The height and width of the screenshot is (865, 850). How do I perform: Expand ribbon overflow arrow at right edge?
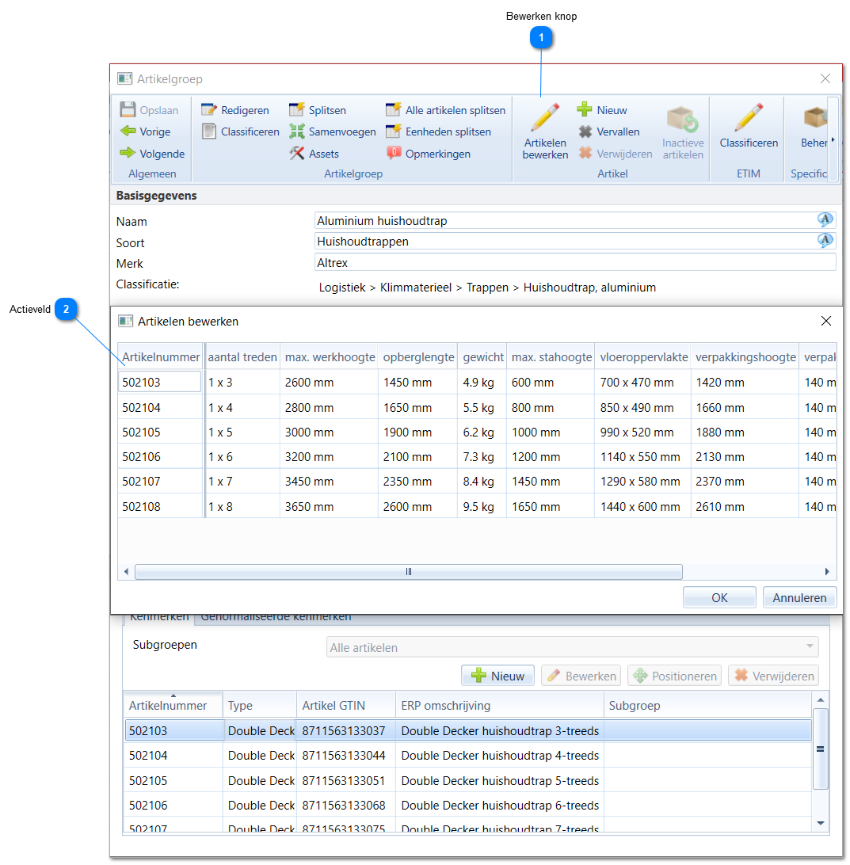(x=833, y=139)
